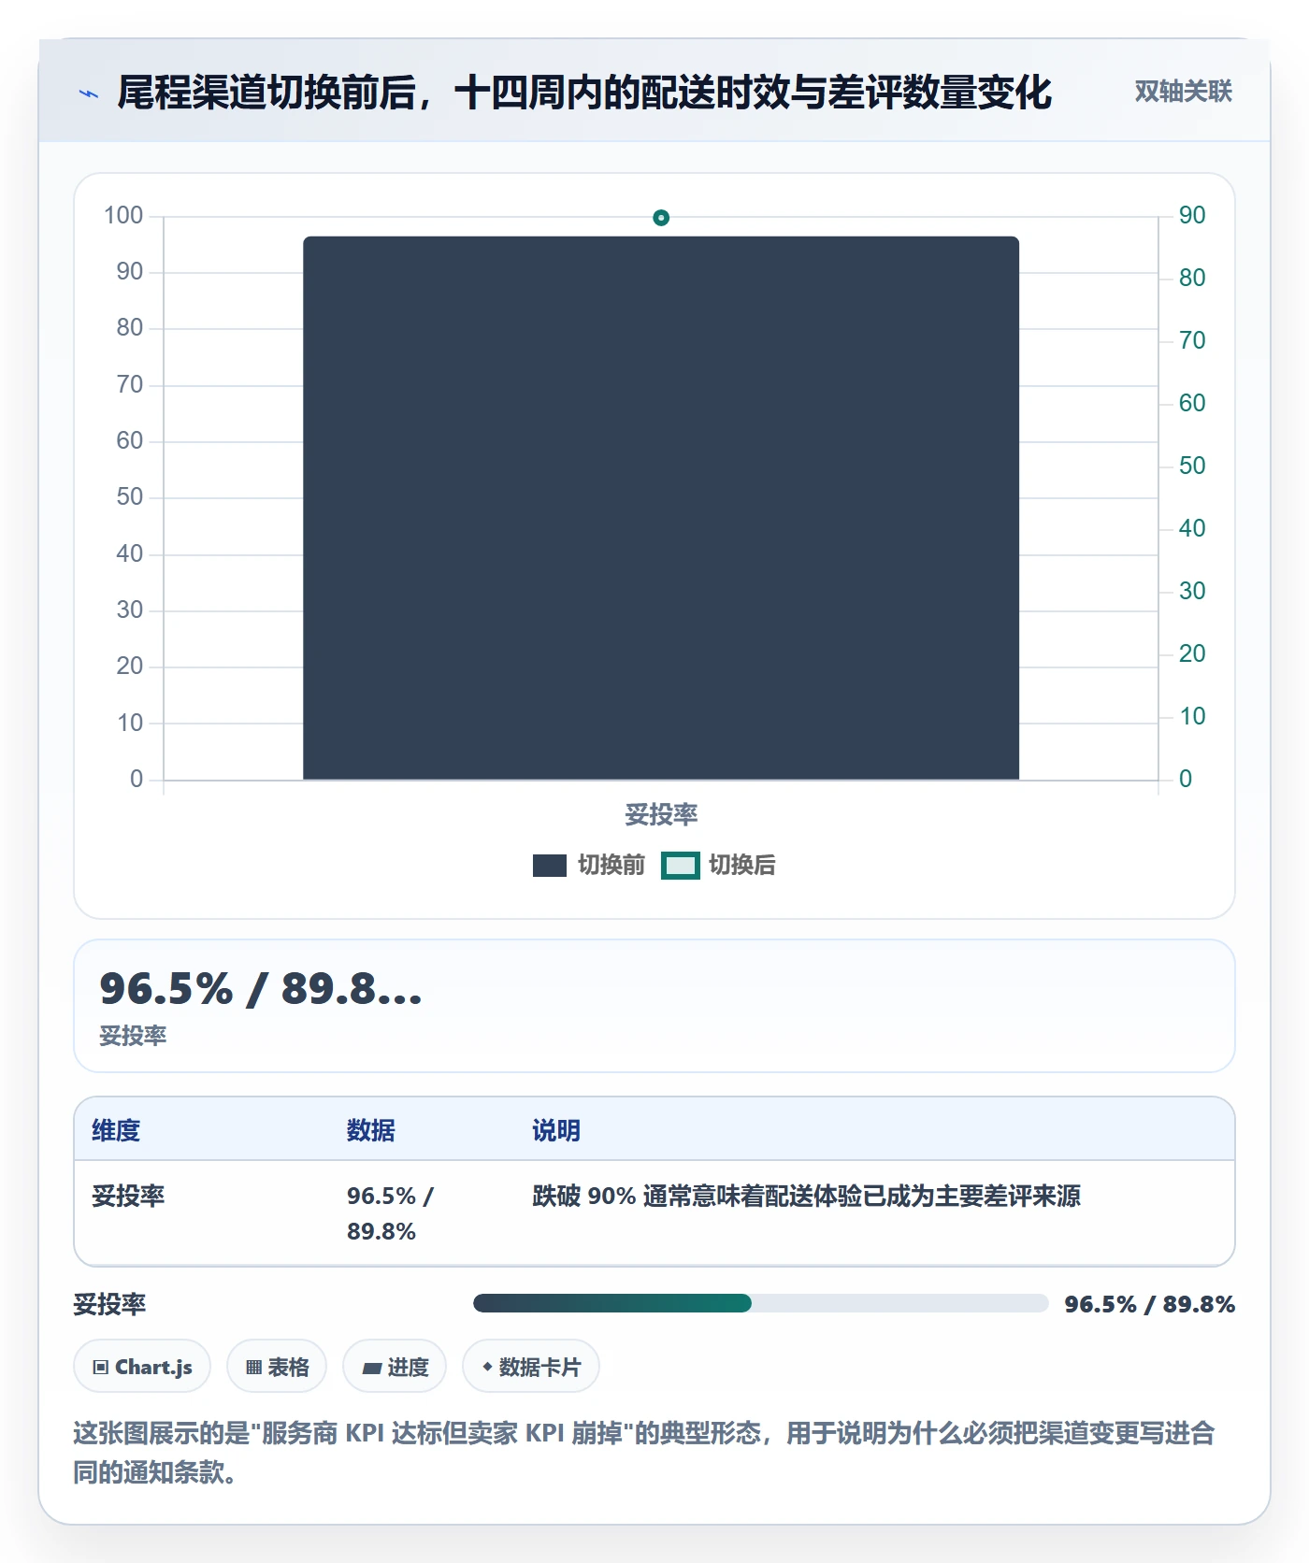The image size is (1309, 1563).
Task: Click the 说明 table column header
Action: (x=556, y=1131)
